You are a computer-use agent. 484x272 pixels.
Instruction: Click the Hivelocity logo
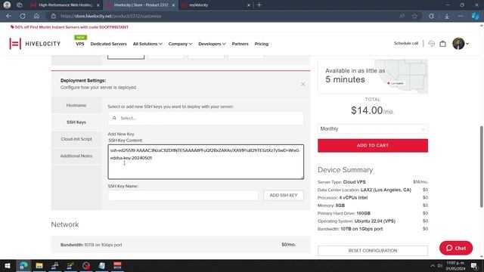(x=35, y=44)
